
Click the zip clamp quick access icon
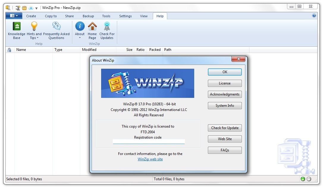[x=18, y=8]
